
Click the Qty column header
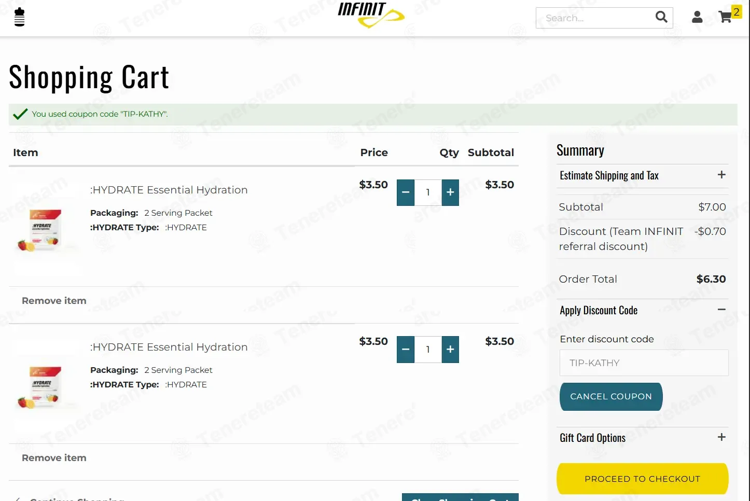click(x=449, y=152)
